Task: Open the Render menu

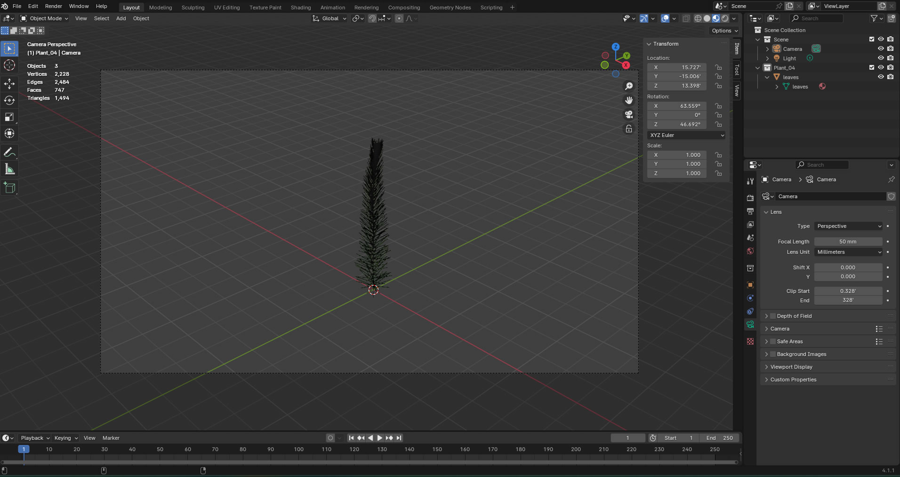Action: point(53,6)
